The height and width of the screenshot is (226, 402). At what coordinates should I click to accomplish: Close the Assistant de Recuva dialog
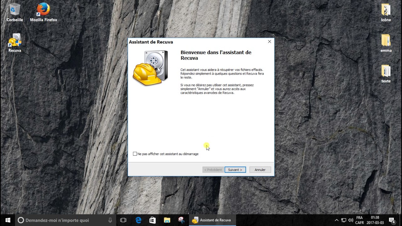point(269,41)
